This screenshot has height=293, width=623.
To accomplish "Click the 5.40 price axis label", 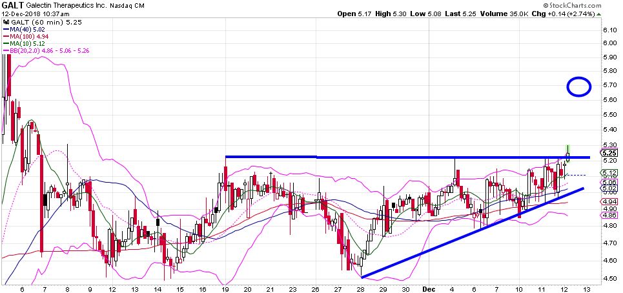I will pyautogui.click(x=610, y=130).
